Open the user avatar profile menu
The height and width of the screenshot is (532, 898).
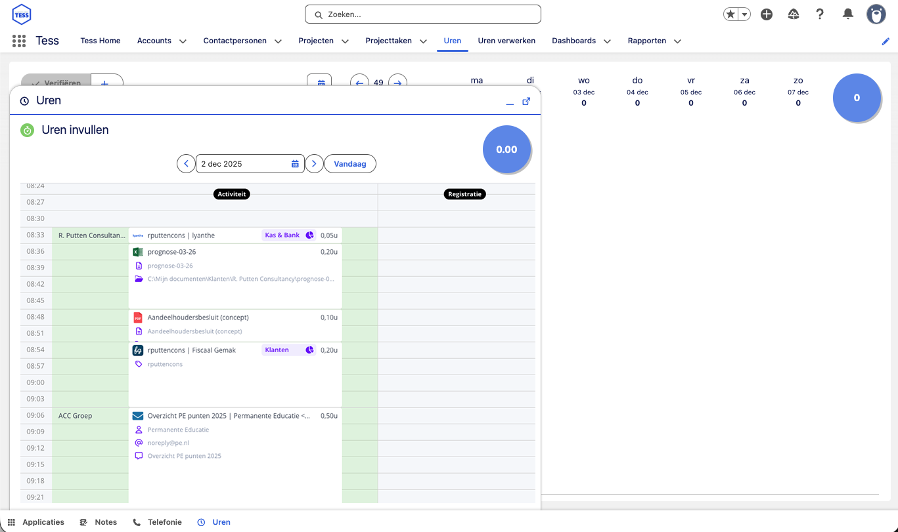pyautogui.click(x=876, y=14)
